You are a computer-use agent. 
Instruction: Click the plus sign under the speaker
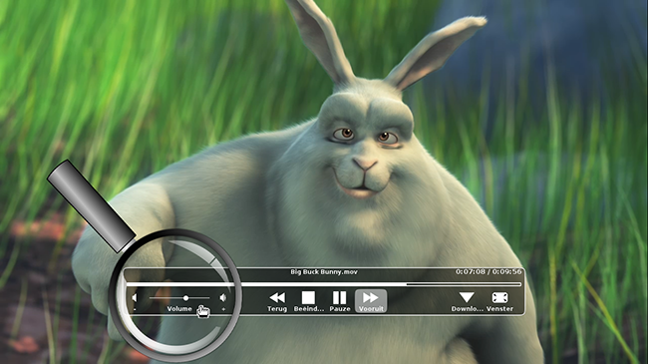pos(223,309)
